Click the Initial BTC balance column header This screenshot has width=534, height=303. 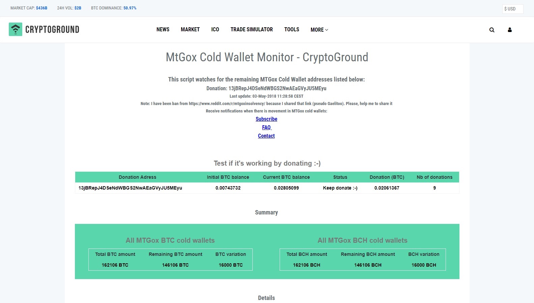pos(228,177)
